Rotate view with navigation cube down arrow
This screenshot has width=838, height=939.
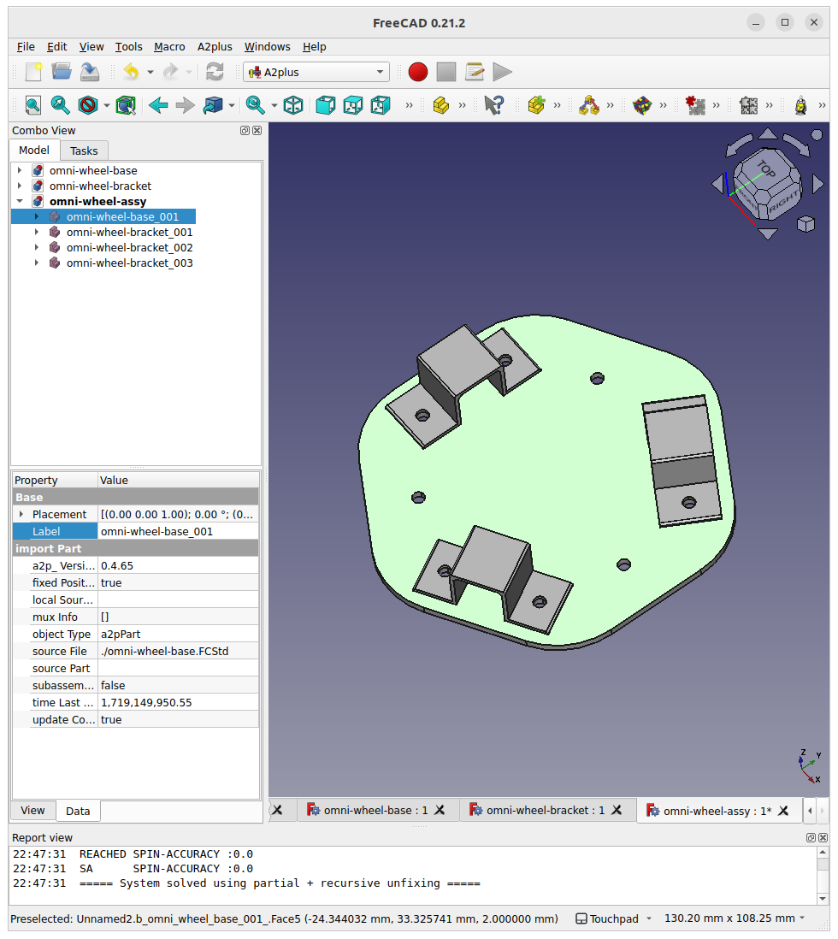coord(767,234)
